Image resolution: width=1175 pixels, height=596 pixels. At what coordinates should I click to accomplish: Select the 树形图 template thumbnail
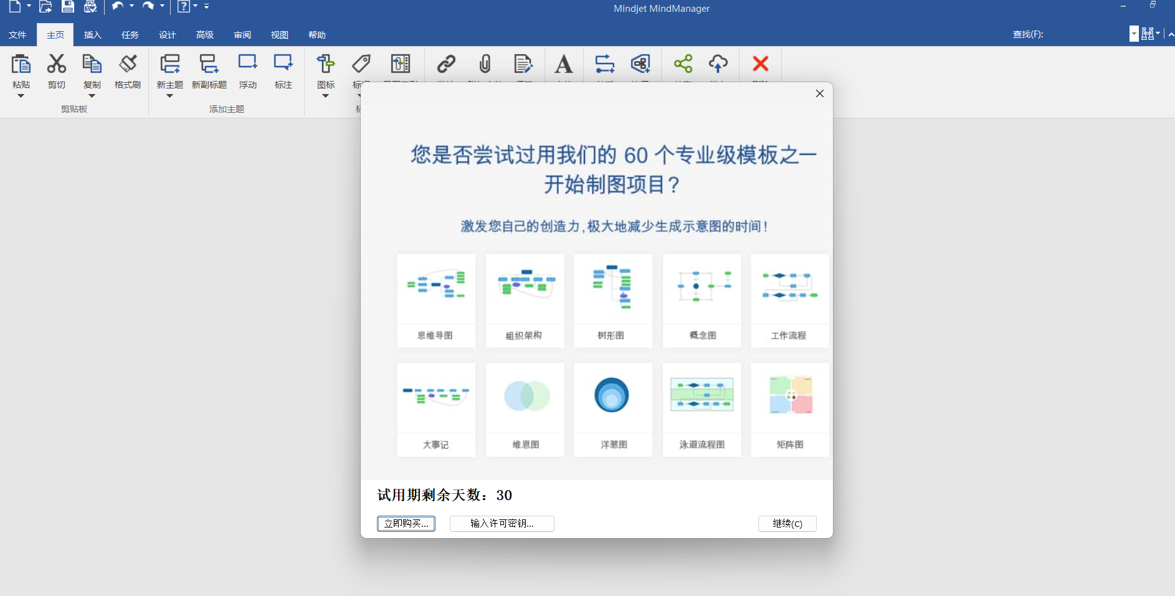coord(613,301)
